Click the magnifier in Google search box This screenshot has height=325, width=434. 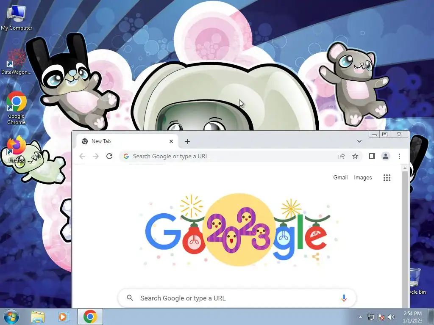click(x=130, y=298)
